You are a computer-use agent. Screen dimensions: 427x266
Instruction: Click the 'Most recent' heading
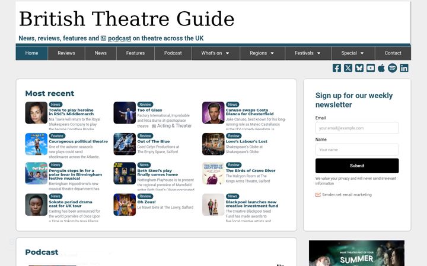(50, 93)
